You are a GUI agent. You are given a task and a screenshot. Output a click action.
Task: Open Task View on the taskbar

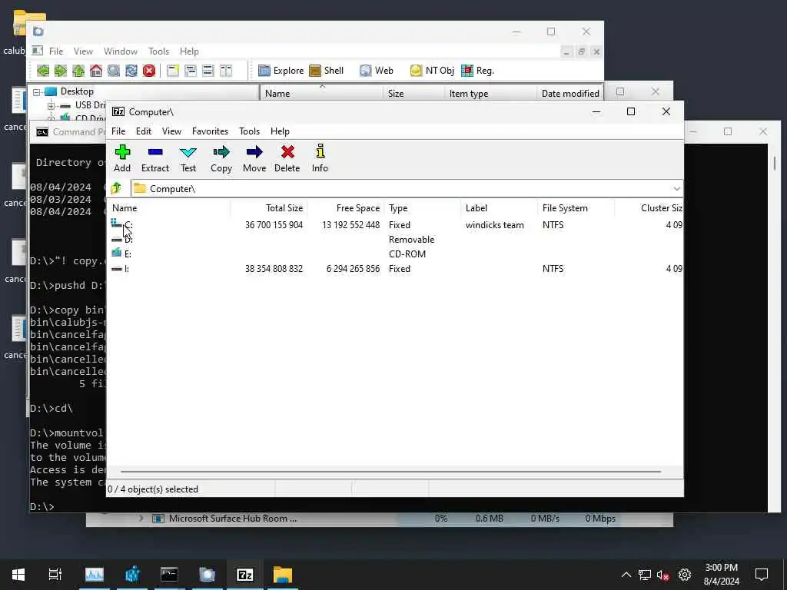tap(55, 575)
